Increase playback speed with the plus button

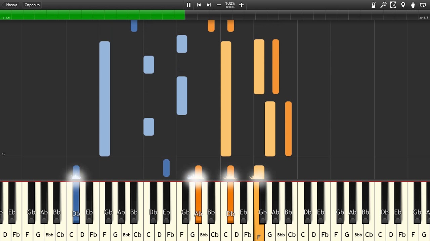coord(241,5)
